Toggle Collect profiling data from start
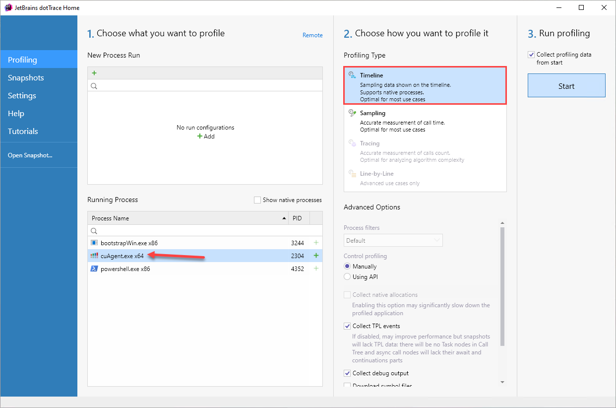Viewport: 616px width, 408px height. [532, 55]
